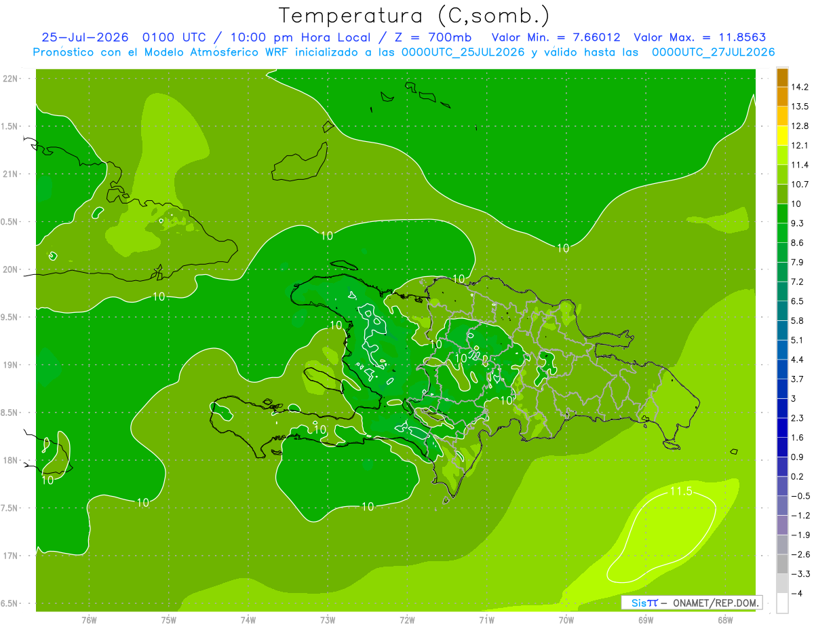Click the "20N" latitude axis label

pyautogui.click(x=11, y=269)
